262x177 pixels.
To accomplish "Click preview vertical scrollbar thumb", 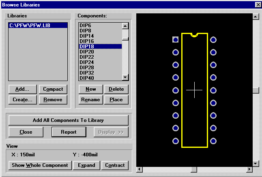I will click(256, 90).
